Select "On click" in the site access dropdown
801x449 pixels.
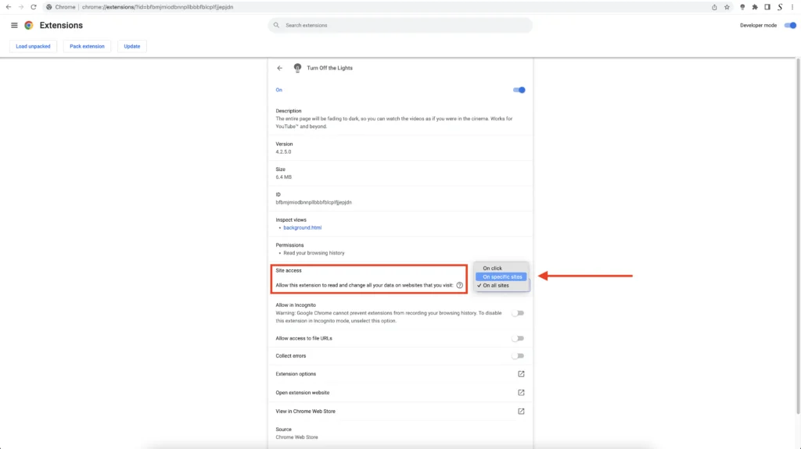(493, 268)
